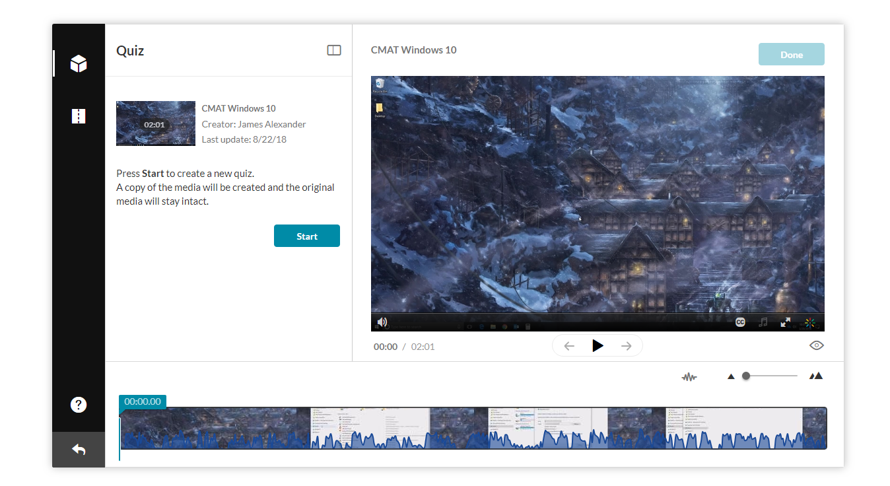Zoom in timeline with large mountains icon

817,376
